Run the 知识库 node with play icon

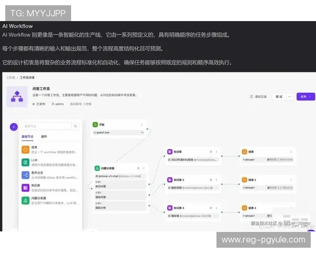pos(211,151)
